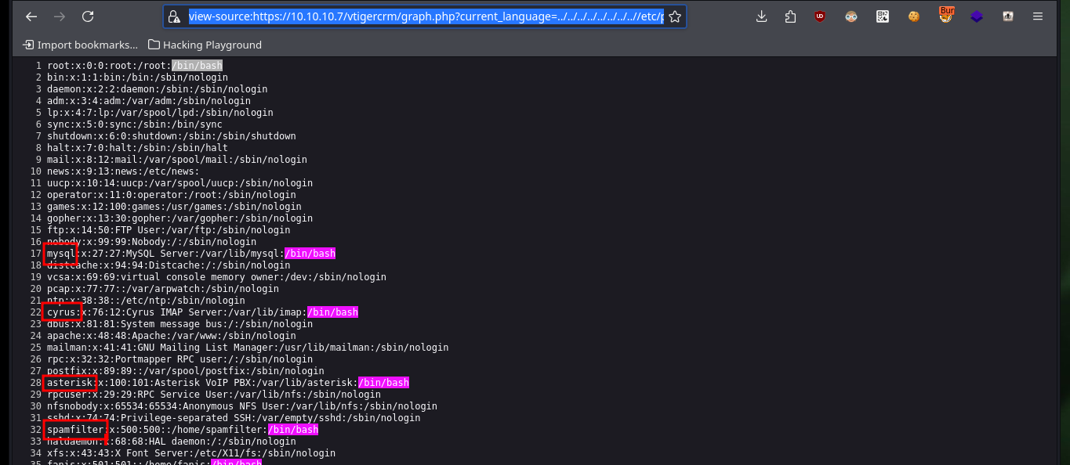
Task: Open the uBlock Origin extension
Action: tap(820, 16)
